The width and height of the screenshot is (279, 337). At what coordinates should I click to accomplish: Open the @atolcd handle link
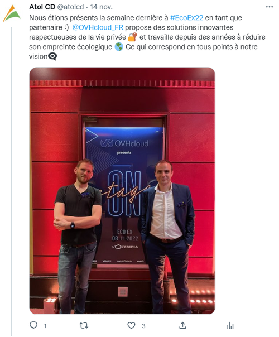[x=70, y=7]
